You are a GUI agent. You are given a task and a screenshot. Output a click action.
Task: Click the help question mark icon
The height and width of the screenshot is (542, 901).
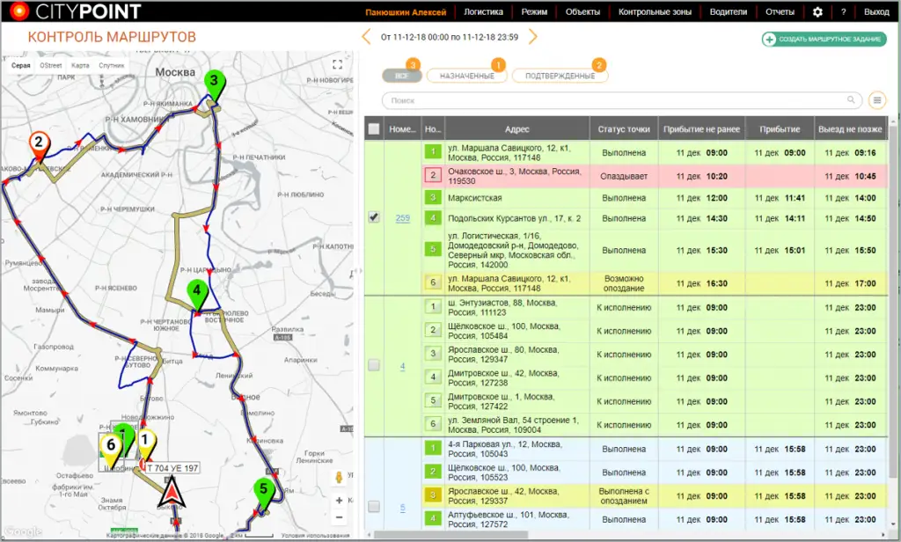pos(843,12)
